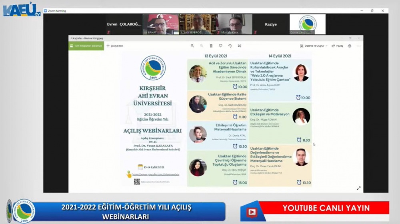Minimize the Zoom Meeting window
Image resolution: width=400 pixels, height=224 pixels.
pos(362,11)
